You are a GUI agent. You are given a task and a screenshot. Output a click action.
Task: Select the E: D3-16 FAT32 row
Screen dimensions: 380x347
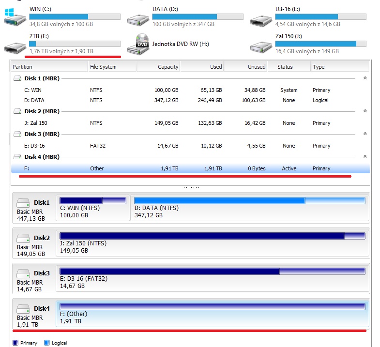click(x=190, y=146)
